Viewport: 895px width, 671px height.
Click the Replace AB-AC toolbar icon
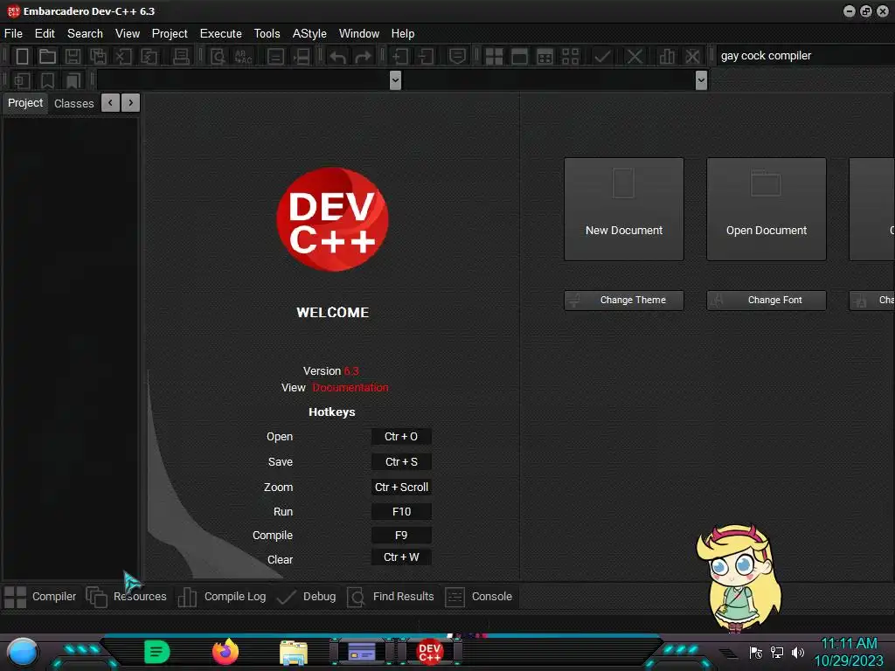coord(243,56)
